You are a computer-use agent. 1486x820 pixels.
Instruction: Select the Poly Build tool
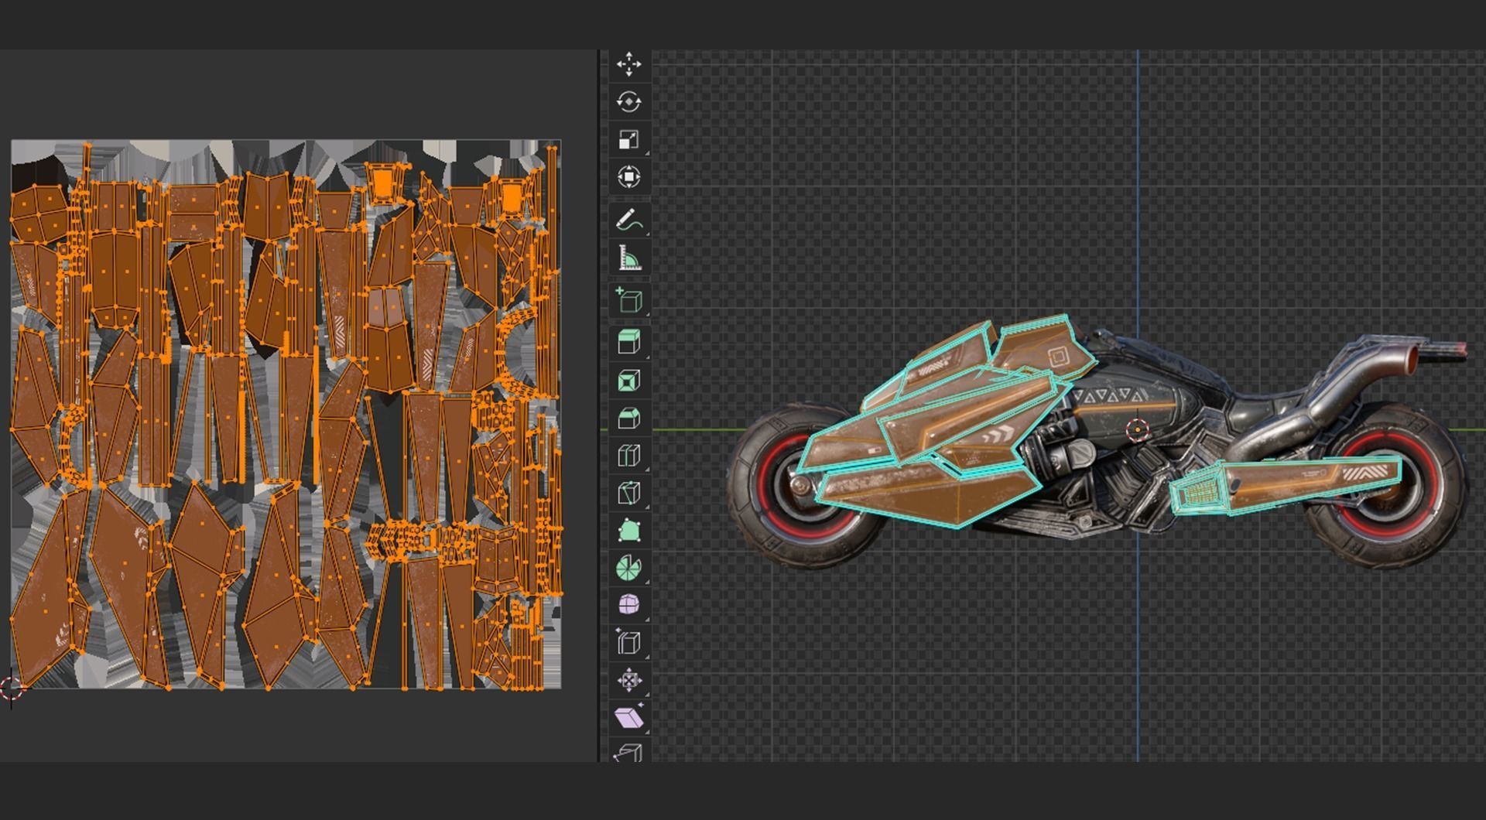point(628,531)
